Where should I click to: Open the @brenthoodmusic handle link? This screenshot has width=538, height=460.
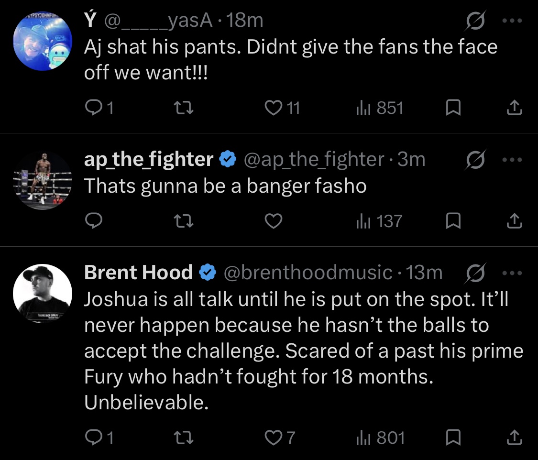click(308, 273)
